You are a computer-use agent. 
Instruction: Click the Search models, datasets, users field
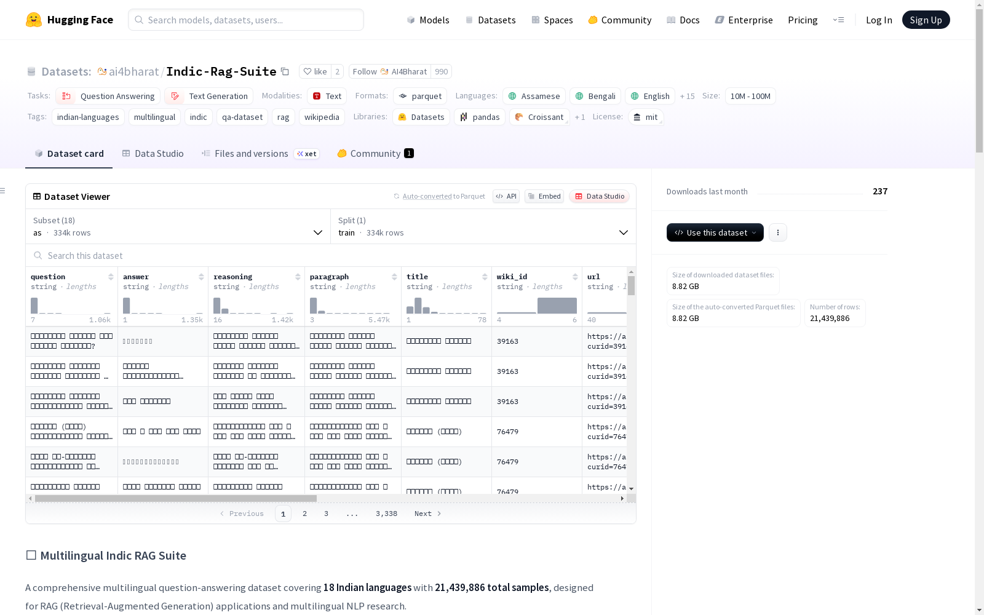246,20
